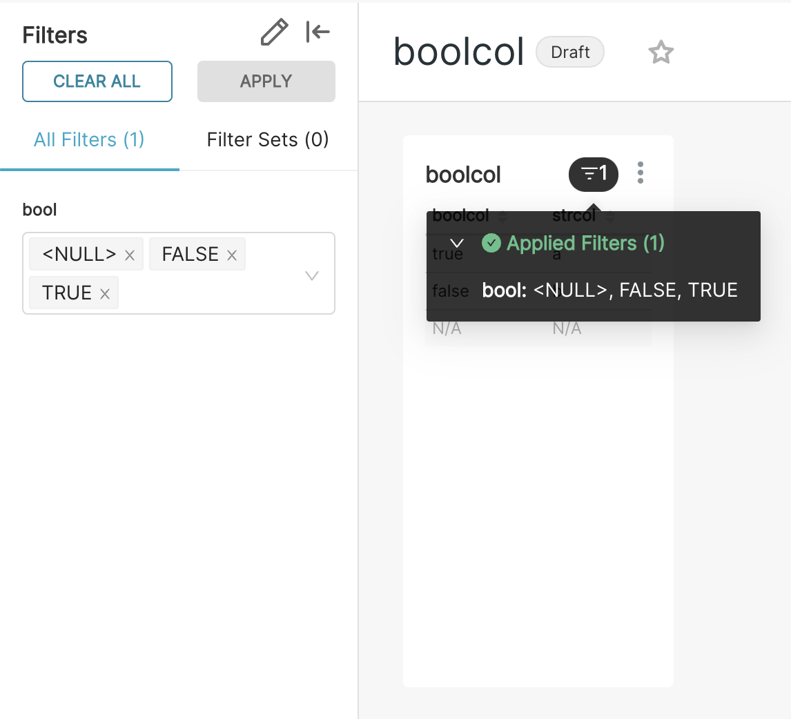Switch to the All Filters tab
Screen dimensions: 791x719
coord(89,140)
